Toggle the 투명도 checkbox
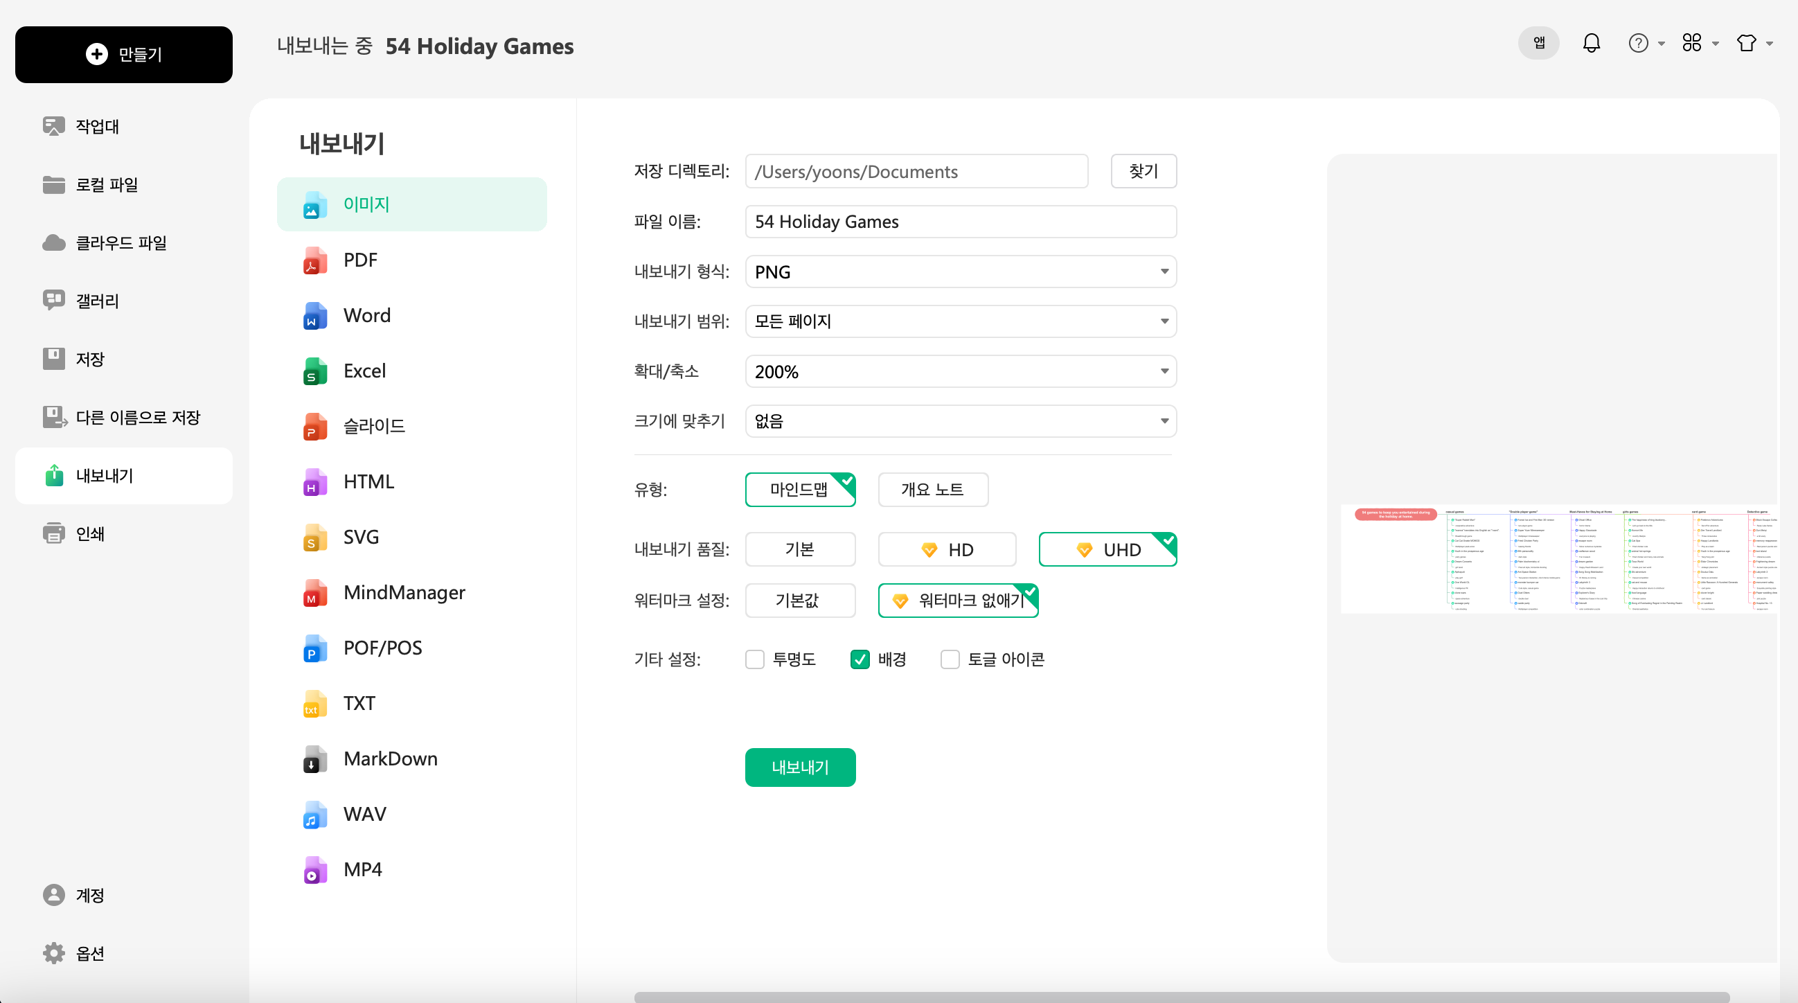This screenshot has height=1003, width=1798. 754,658
